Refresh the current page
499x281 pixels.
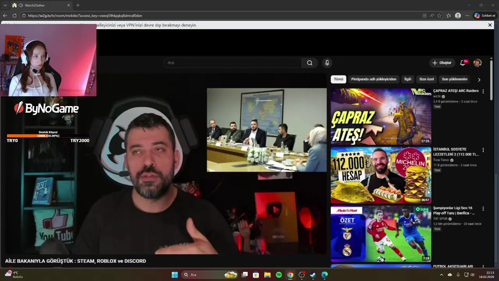click(x=14, y=16)
